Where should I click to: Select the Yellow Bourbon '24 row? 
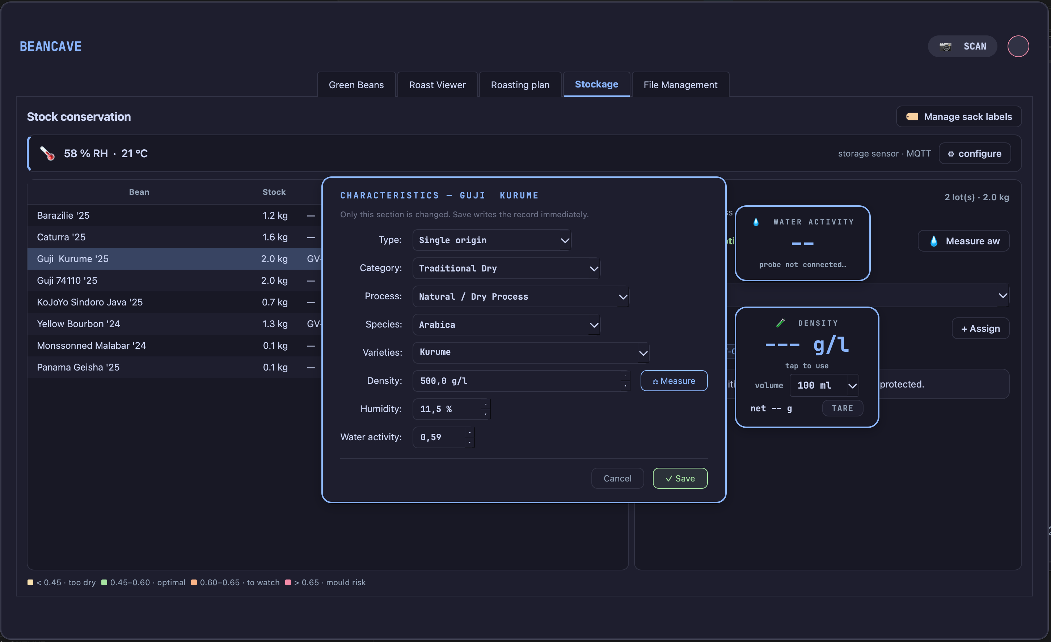[x=174, y=324]
